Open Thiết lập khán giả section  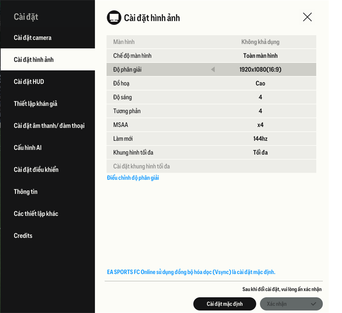35,103
